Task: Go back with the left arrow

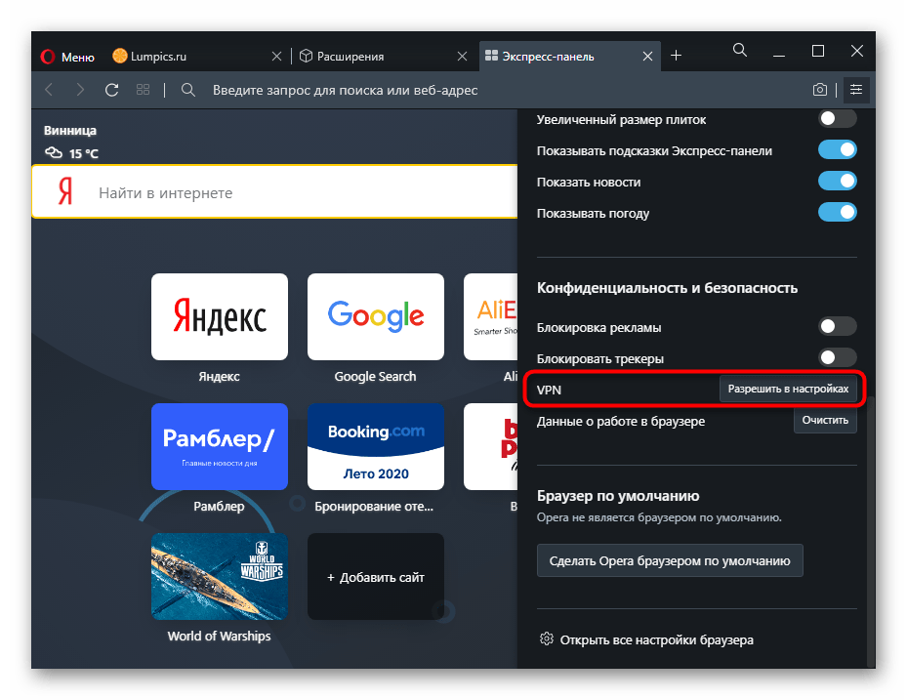Action: tap(50, 90)
